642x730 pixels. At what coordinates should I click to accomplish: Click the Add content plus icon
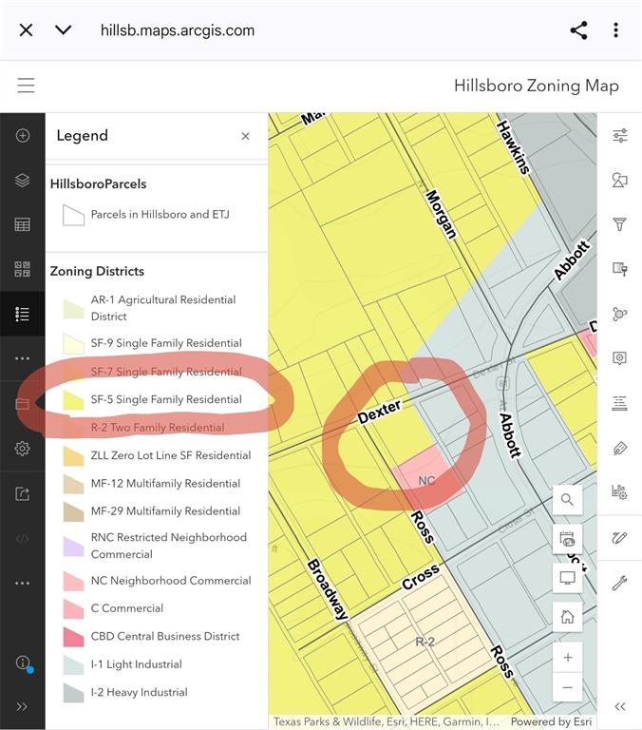point(23,136)
